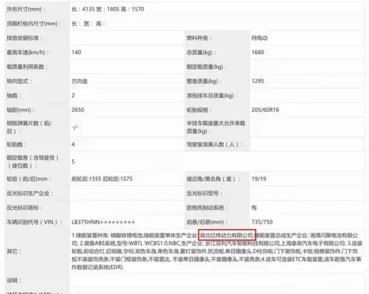The image size is (369, 294).
Task: Select the 货箱栏板内尺寸(mm) label
Action: [34, 23]
